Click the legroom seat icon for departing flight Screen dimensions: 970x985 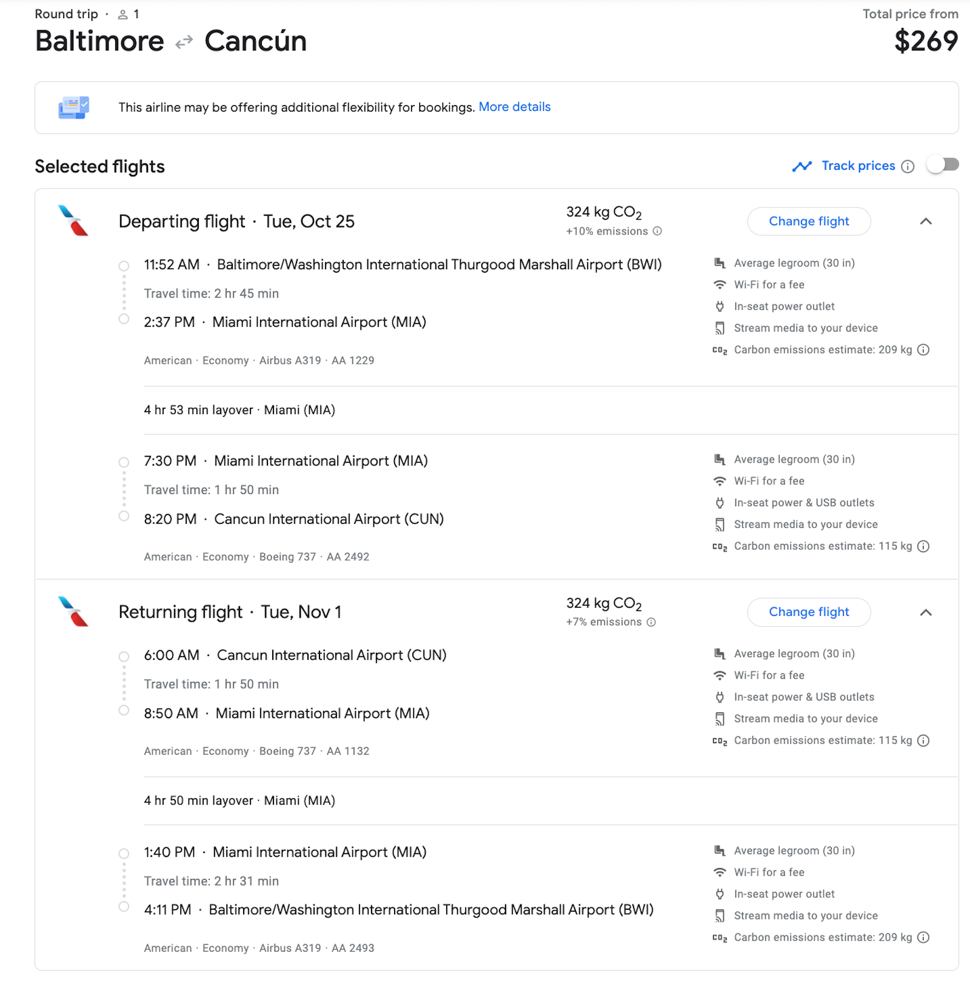pyautogui.click(x=720, y=262)
